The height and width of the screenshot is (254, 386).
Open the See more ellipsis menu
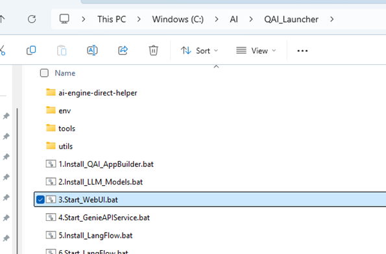point(302,51)
